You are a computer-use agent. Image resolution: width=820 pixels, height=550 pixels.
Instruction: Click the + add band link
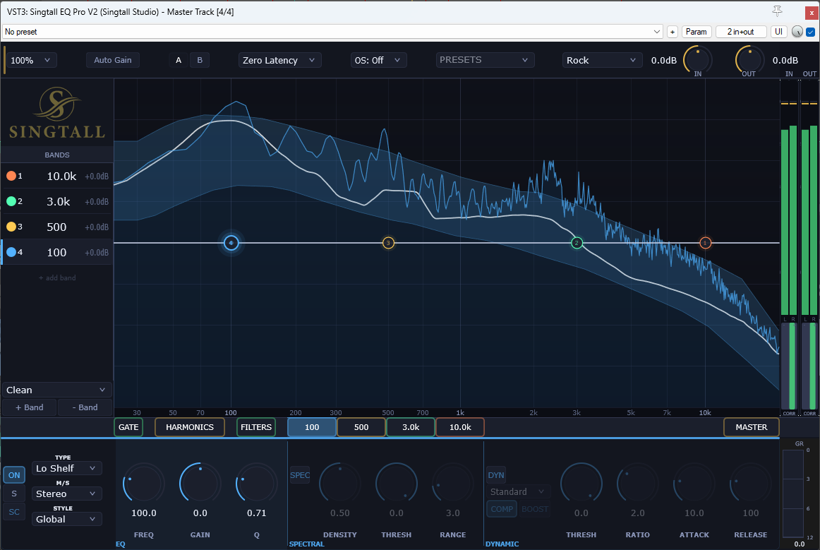57,278
